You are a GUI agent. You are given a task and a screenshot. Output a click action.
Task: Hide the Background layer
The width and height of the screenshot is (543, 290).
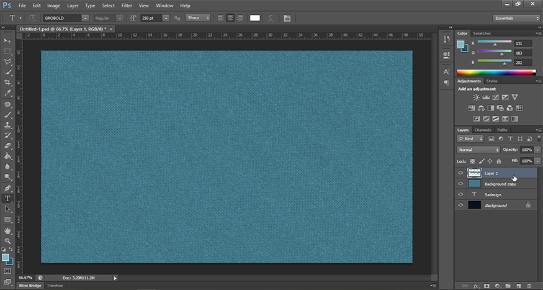pyautogui.click(x=460, y=205)
